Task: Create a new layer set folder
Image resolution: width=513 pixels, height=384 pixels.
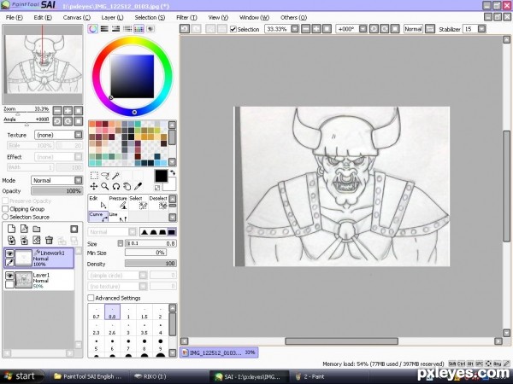Action: [36, 229]
